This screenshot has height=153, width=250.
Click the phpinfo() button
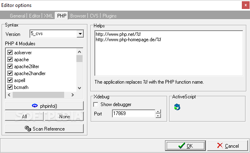[x=45, y=106]
